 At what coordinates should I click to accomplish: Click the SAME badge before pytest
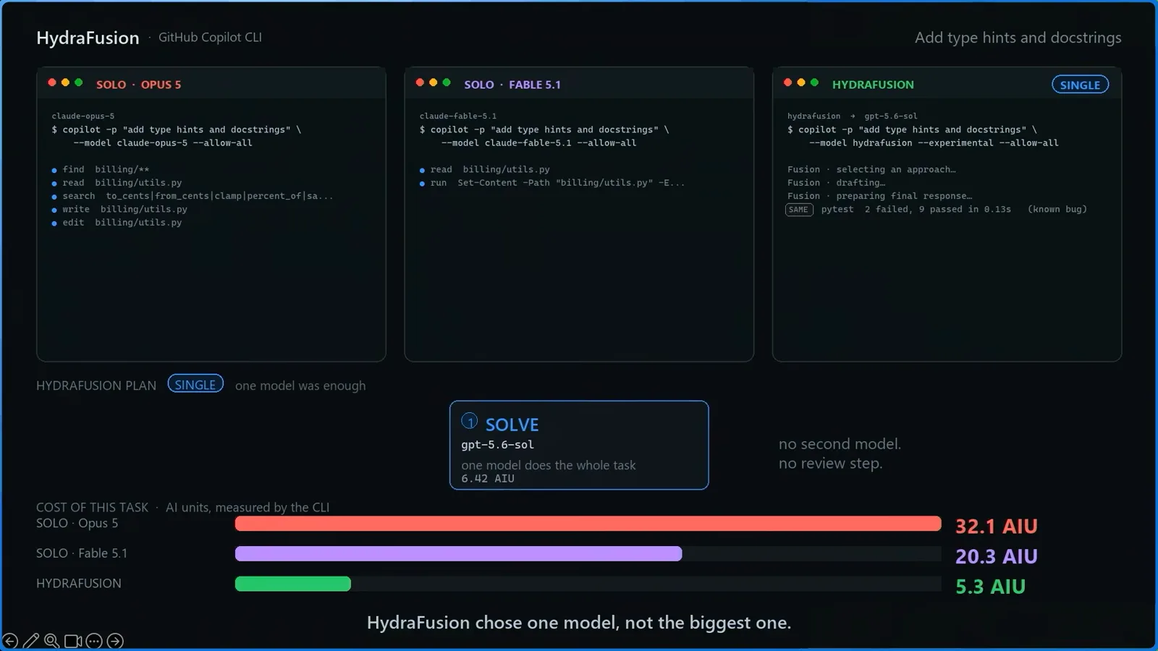[799, 210]
